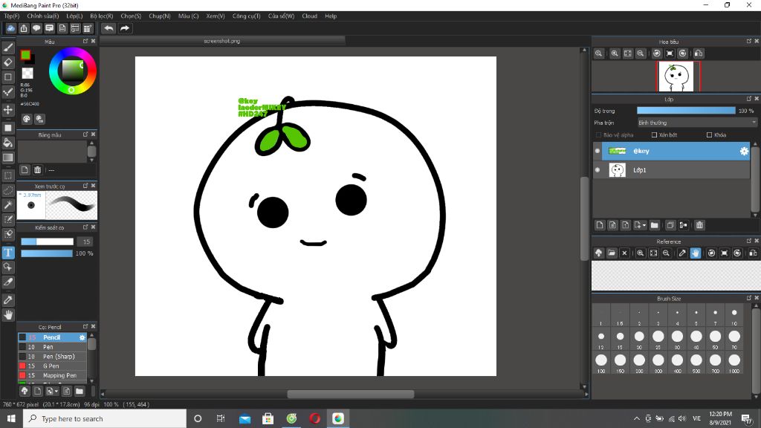Expand the add brush dropdown arrow
Viewport: 761px width, 428px height.
tap(51, 391)
